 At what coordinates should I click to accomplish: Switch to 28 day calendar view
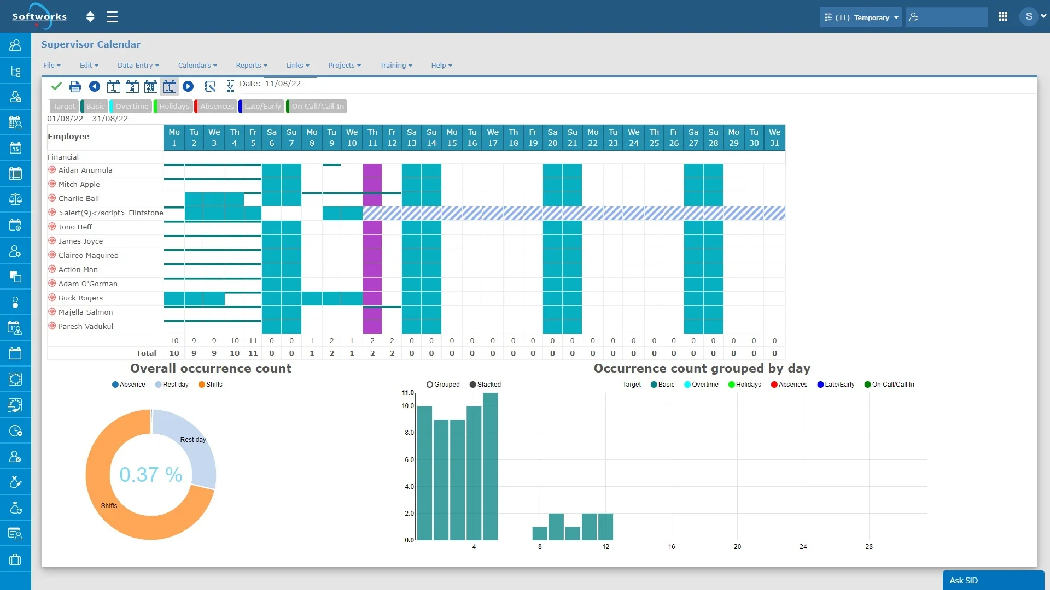point(151,86)
